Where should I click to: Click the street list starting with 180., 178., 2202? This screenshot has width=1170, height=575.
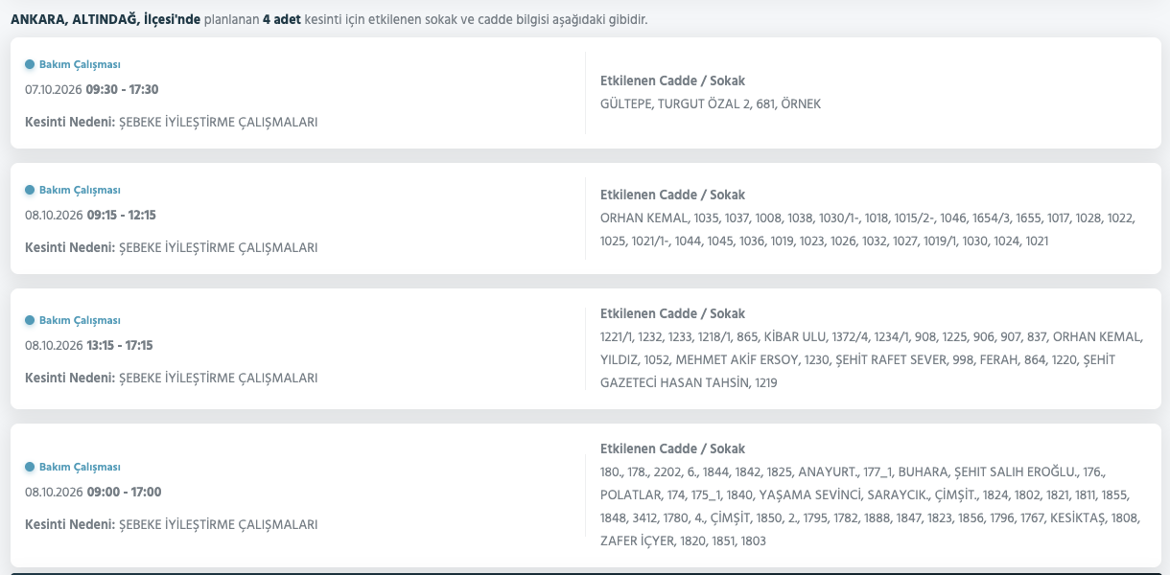870,506
